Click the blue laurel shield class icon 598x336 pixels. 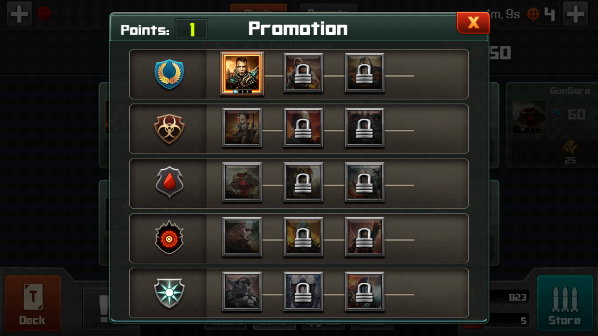click(x=169, y=74)
